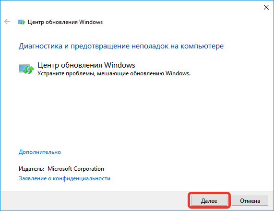Viewport: 274px width, 211px height.
Task: Click the Издатель label
Action: pos(32,169)
